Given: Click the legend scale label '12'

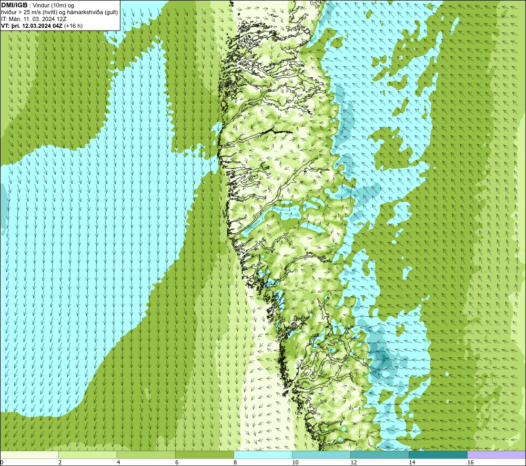Looking at the screenshot, I should 353,462.
